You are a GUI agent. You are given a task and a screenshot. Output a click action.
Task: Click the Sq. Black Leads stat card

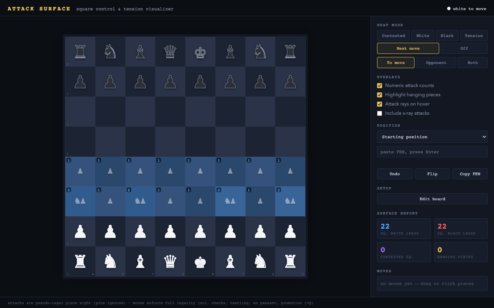pyautogui.click(x=461, y=229)
